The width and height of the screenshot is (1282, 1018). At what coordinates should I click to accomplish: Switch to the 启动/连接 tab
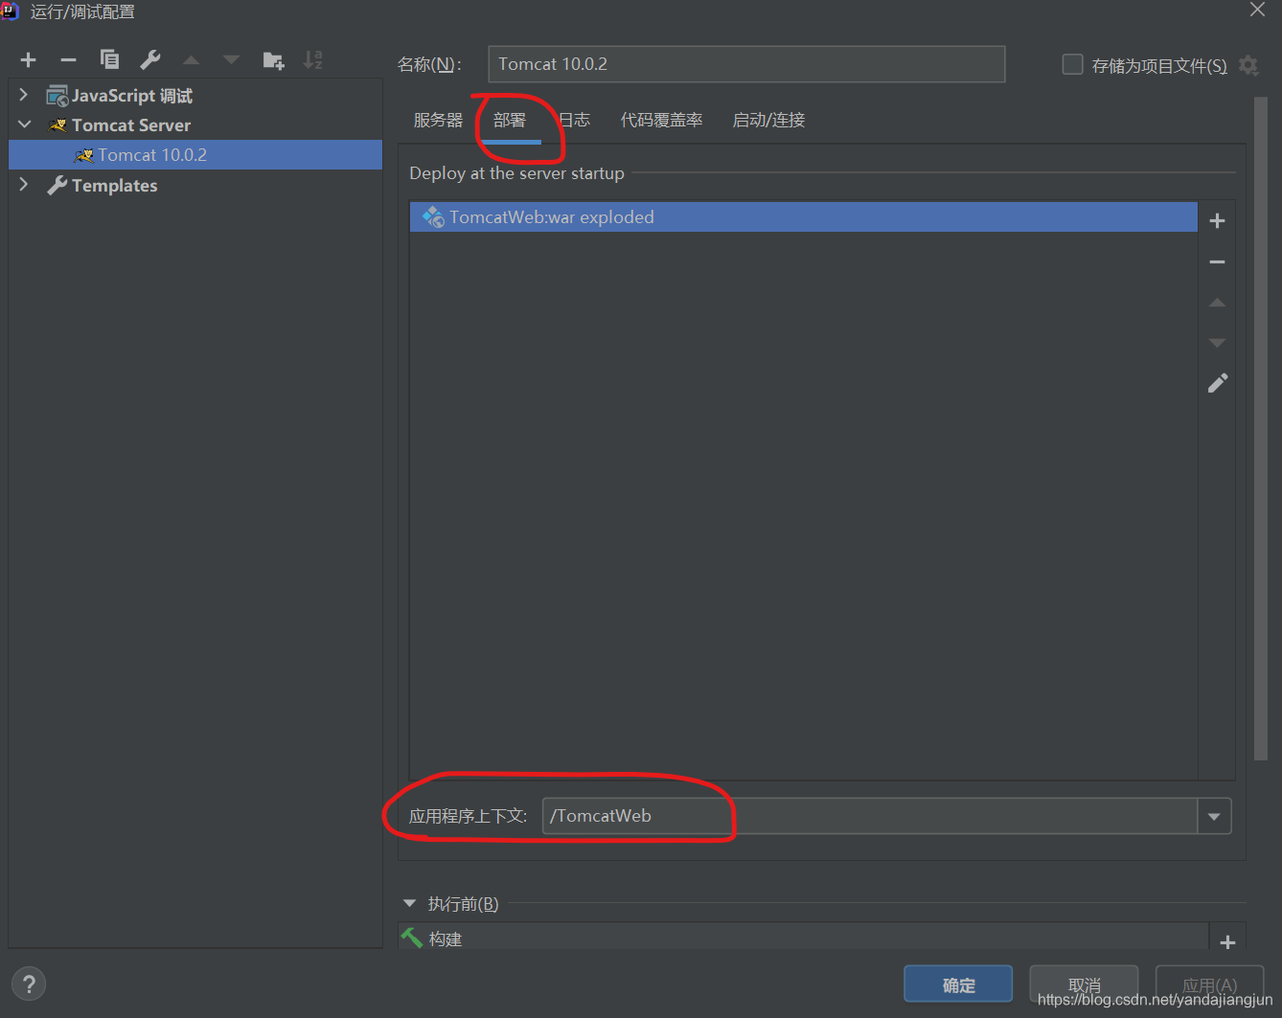click(x=768, y=120)
